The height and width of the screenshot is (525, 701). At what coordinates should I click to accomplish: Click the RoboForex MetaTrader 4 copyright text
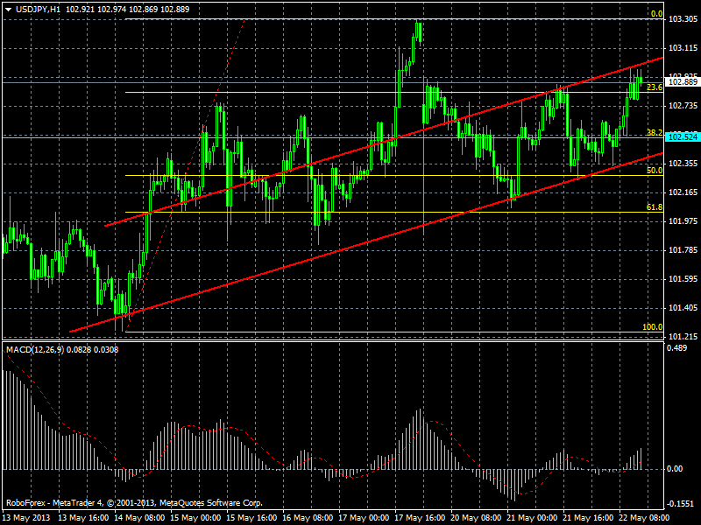click(x=134, y=503)
